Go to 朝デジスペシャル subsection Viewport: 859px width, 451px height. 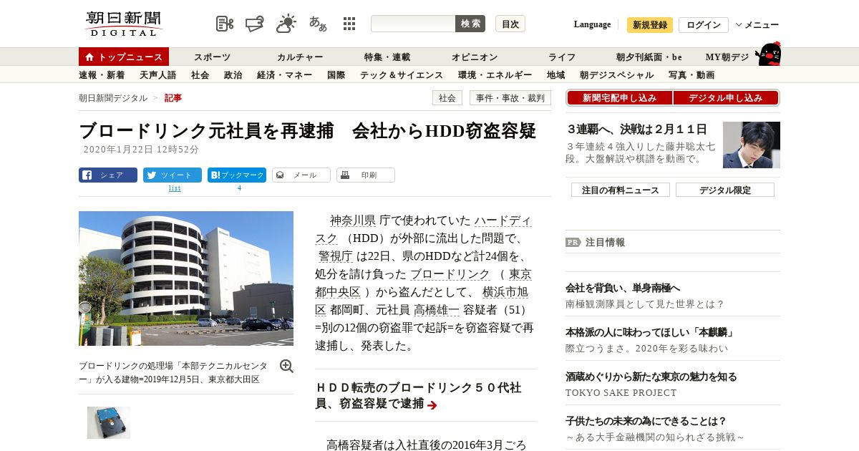pos(617,74)
